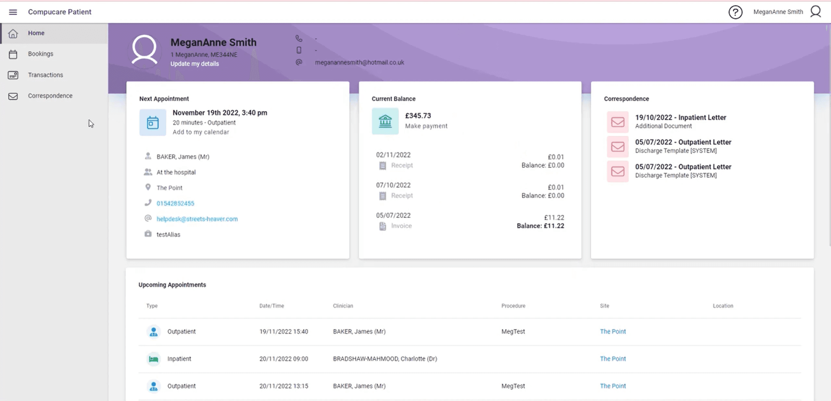This screenshot has height=401, width=831.
Task: Click Add to my calendar
Action: click(201, 132)
